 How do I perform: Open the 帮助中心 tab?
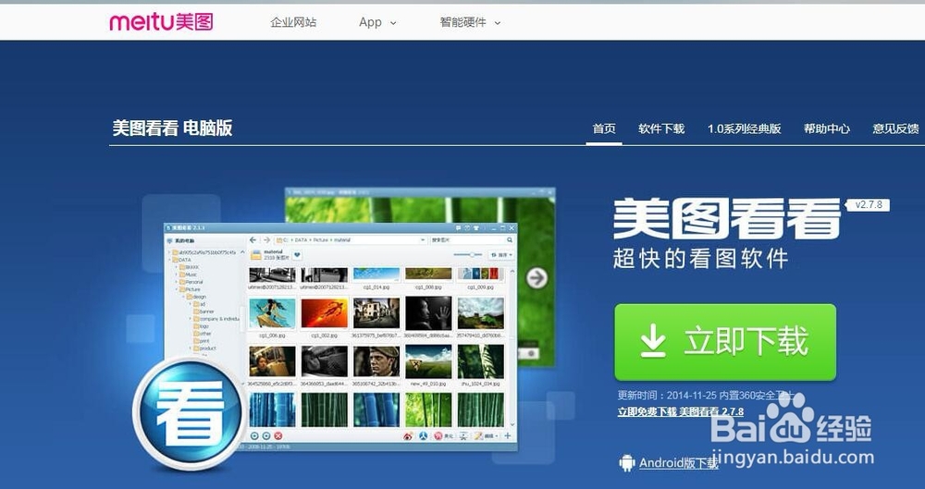(826, 128)
